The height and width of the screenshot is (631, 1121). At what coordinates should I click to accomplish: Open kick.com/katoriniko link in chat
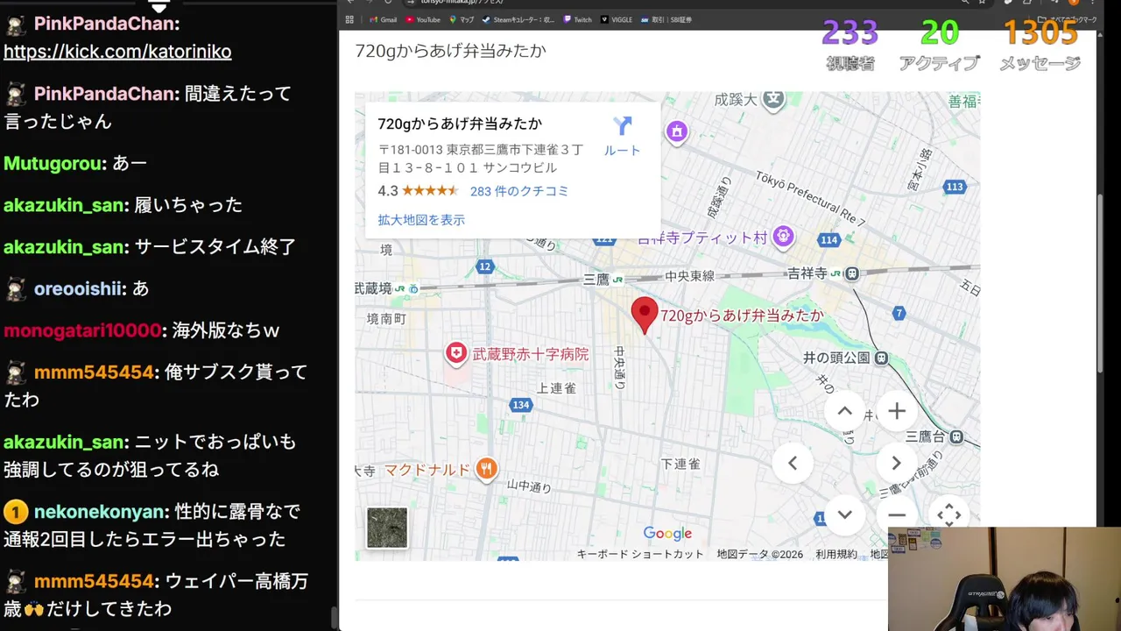coord(117,52)
